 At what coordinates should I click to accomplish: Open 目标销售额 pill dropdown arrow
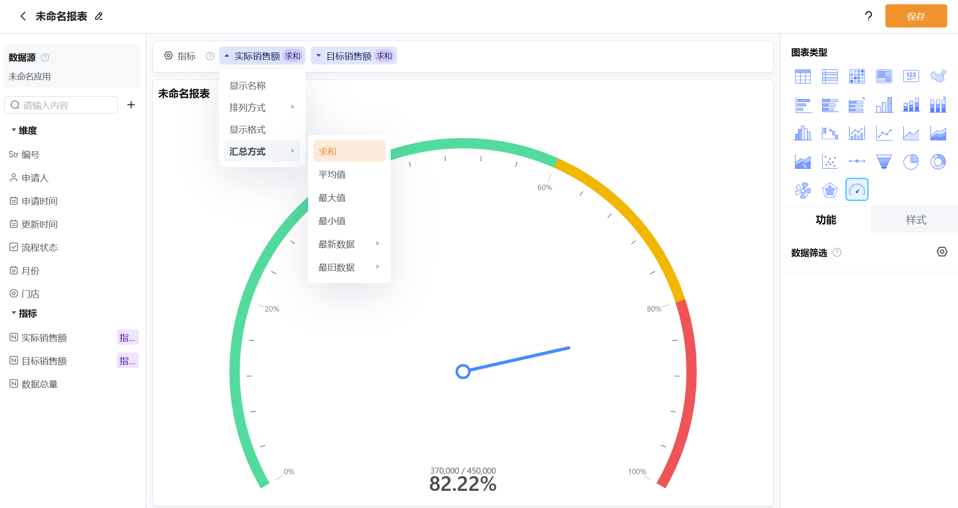pyautogui.click(x=318, y=55)
